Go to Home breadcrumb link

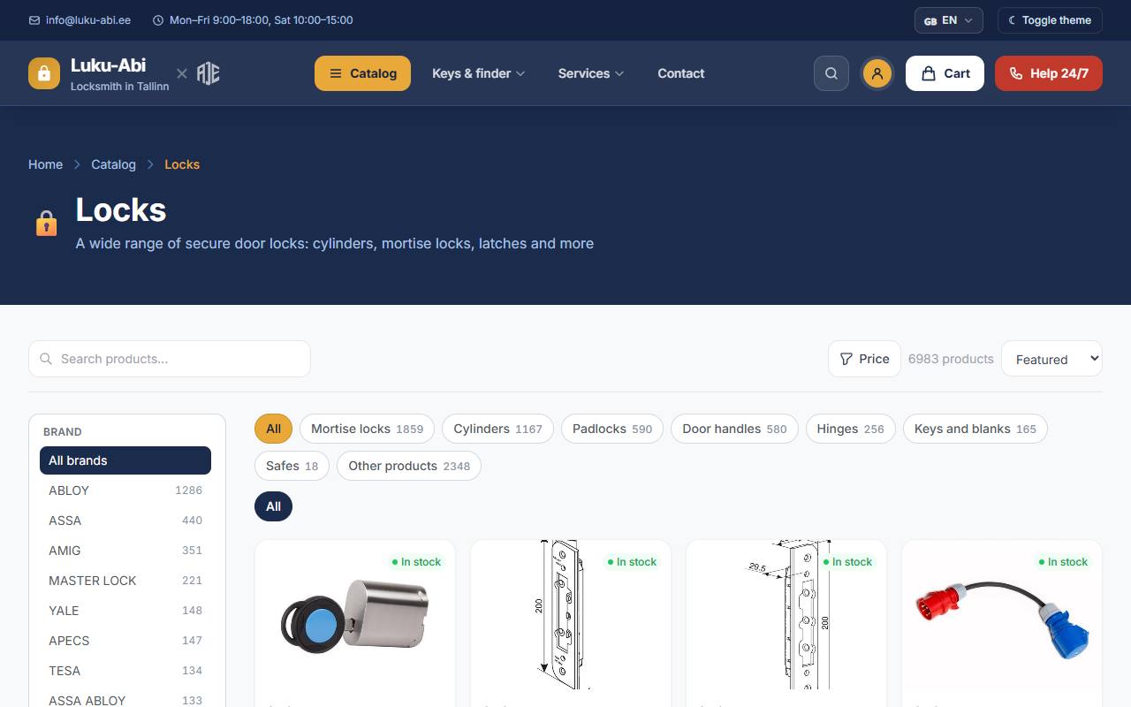[45, 164]
